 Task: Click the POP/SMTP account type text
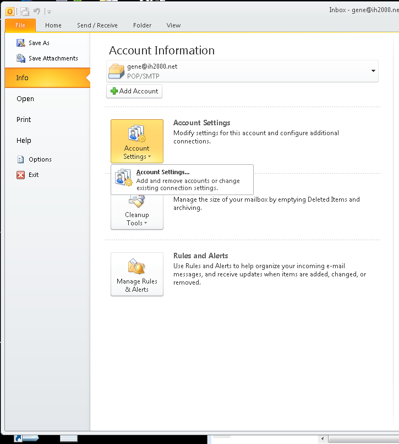click(143, 76)
